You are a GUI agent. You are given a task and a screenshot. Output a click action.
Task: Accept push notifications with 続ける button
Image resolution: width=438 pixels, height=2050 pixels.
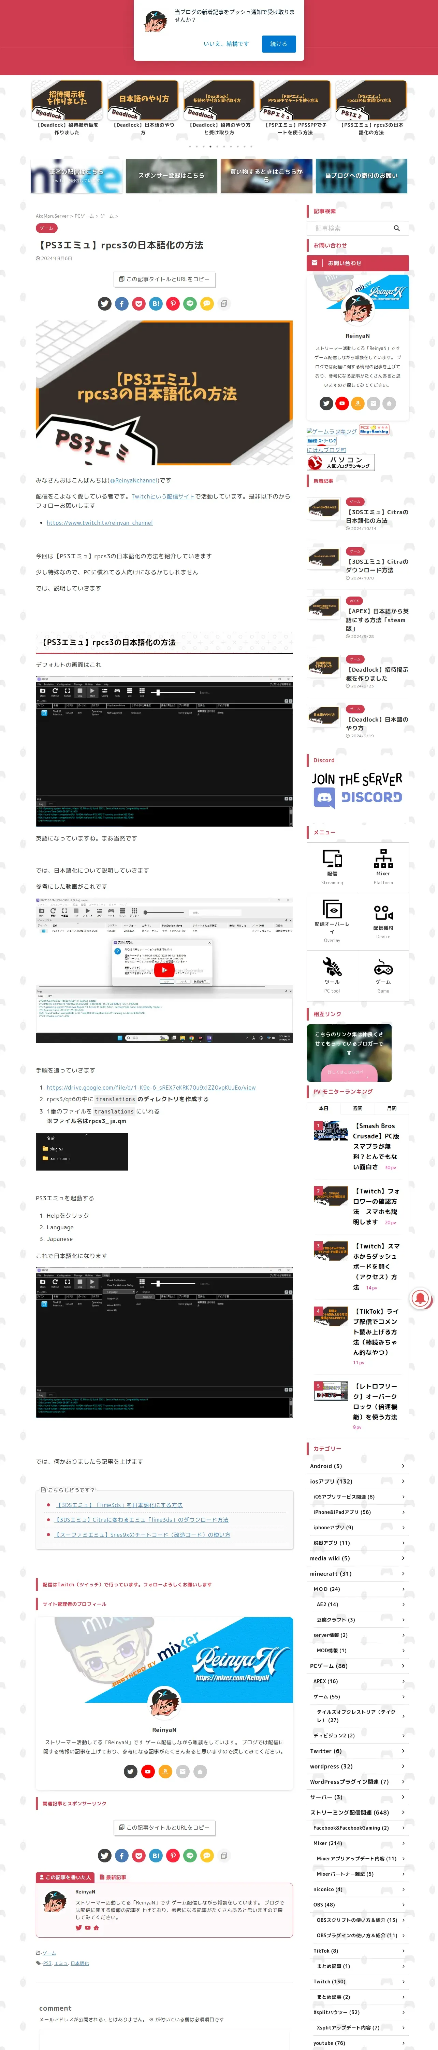coord(278,44)
